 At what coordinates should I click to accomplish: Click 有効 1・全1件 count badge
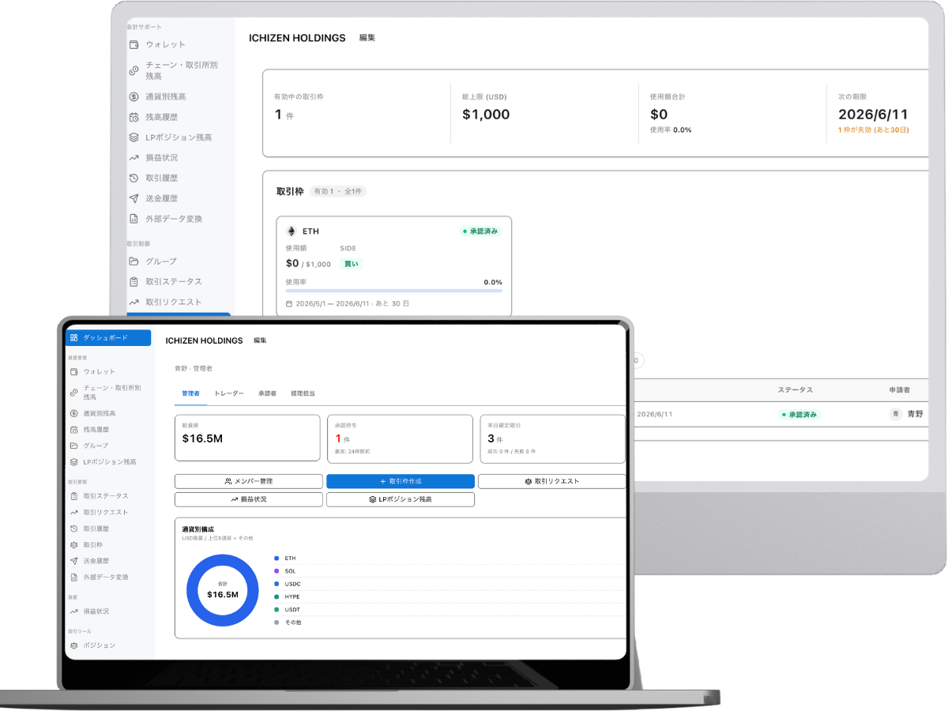(x=338, y=191)
